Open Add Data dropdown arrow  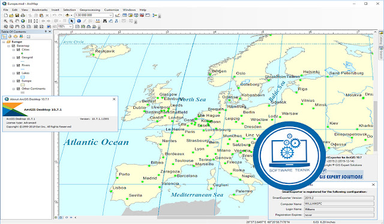(x=71, y=15)
